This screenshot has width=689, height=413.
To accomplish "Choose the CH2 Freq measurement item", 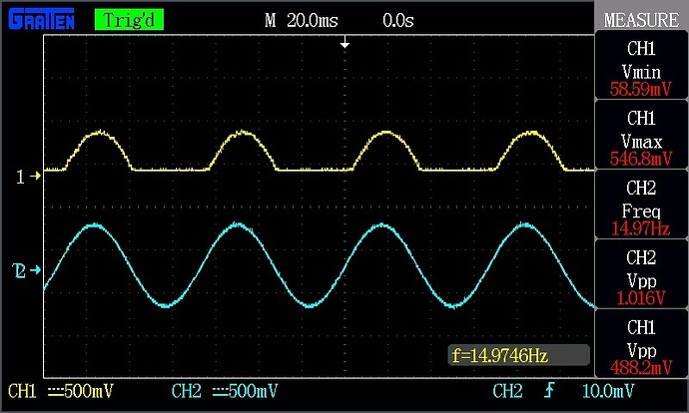I will click(640, 207).
